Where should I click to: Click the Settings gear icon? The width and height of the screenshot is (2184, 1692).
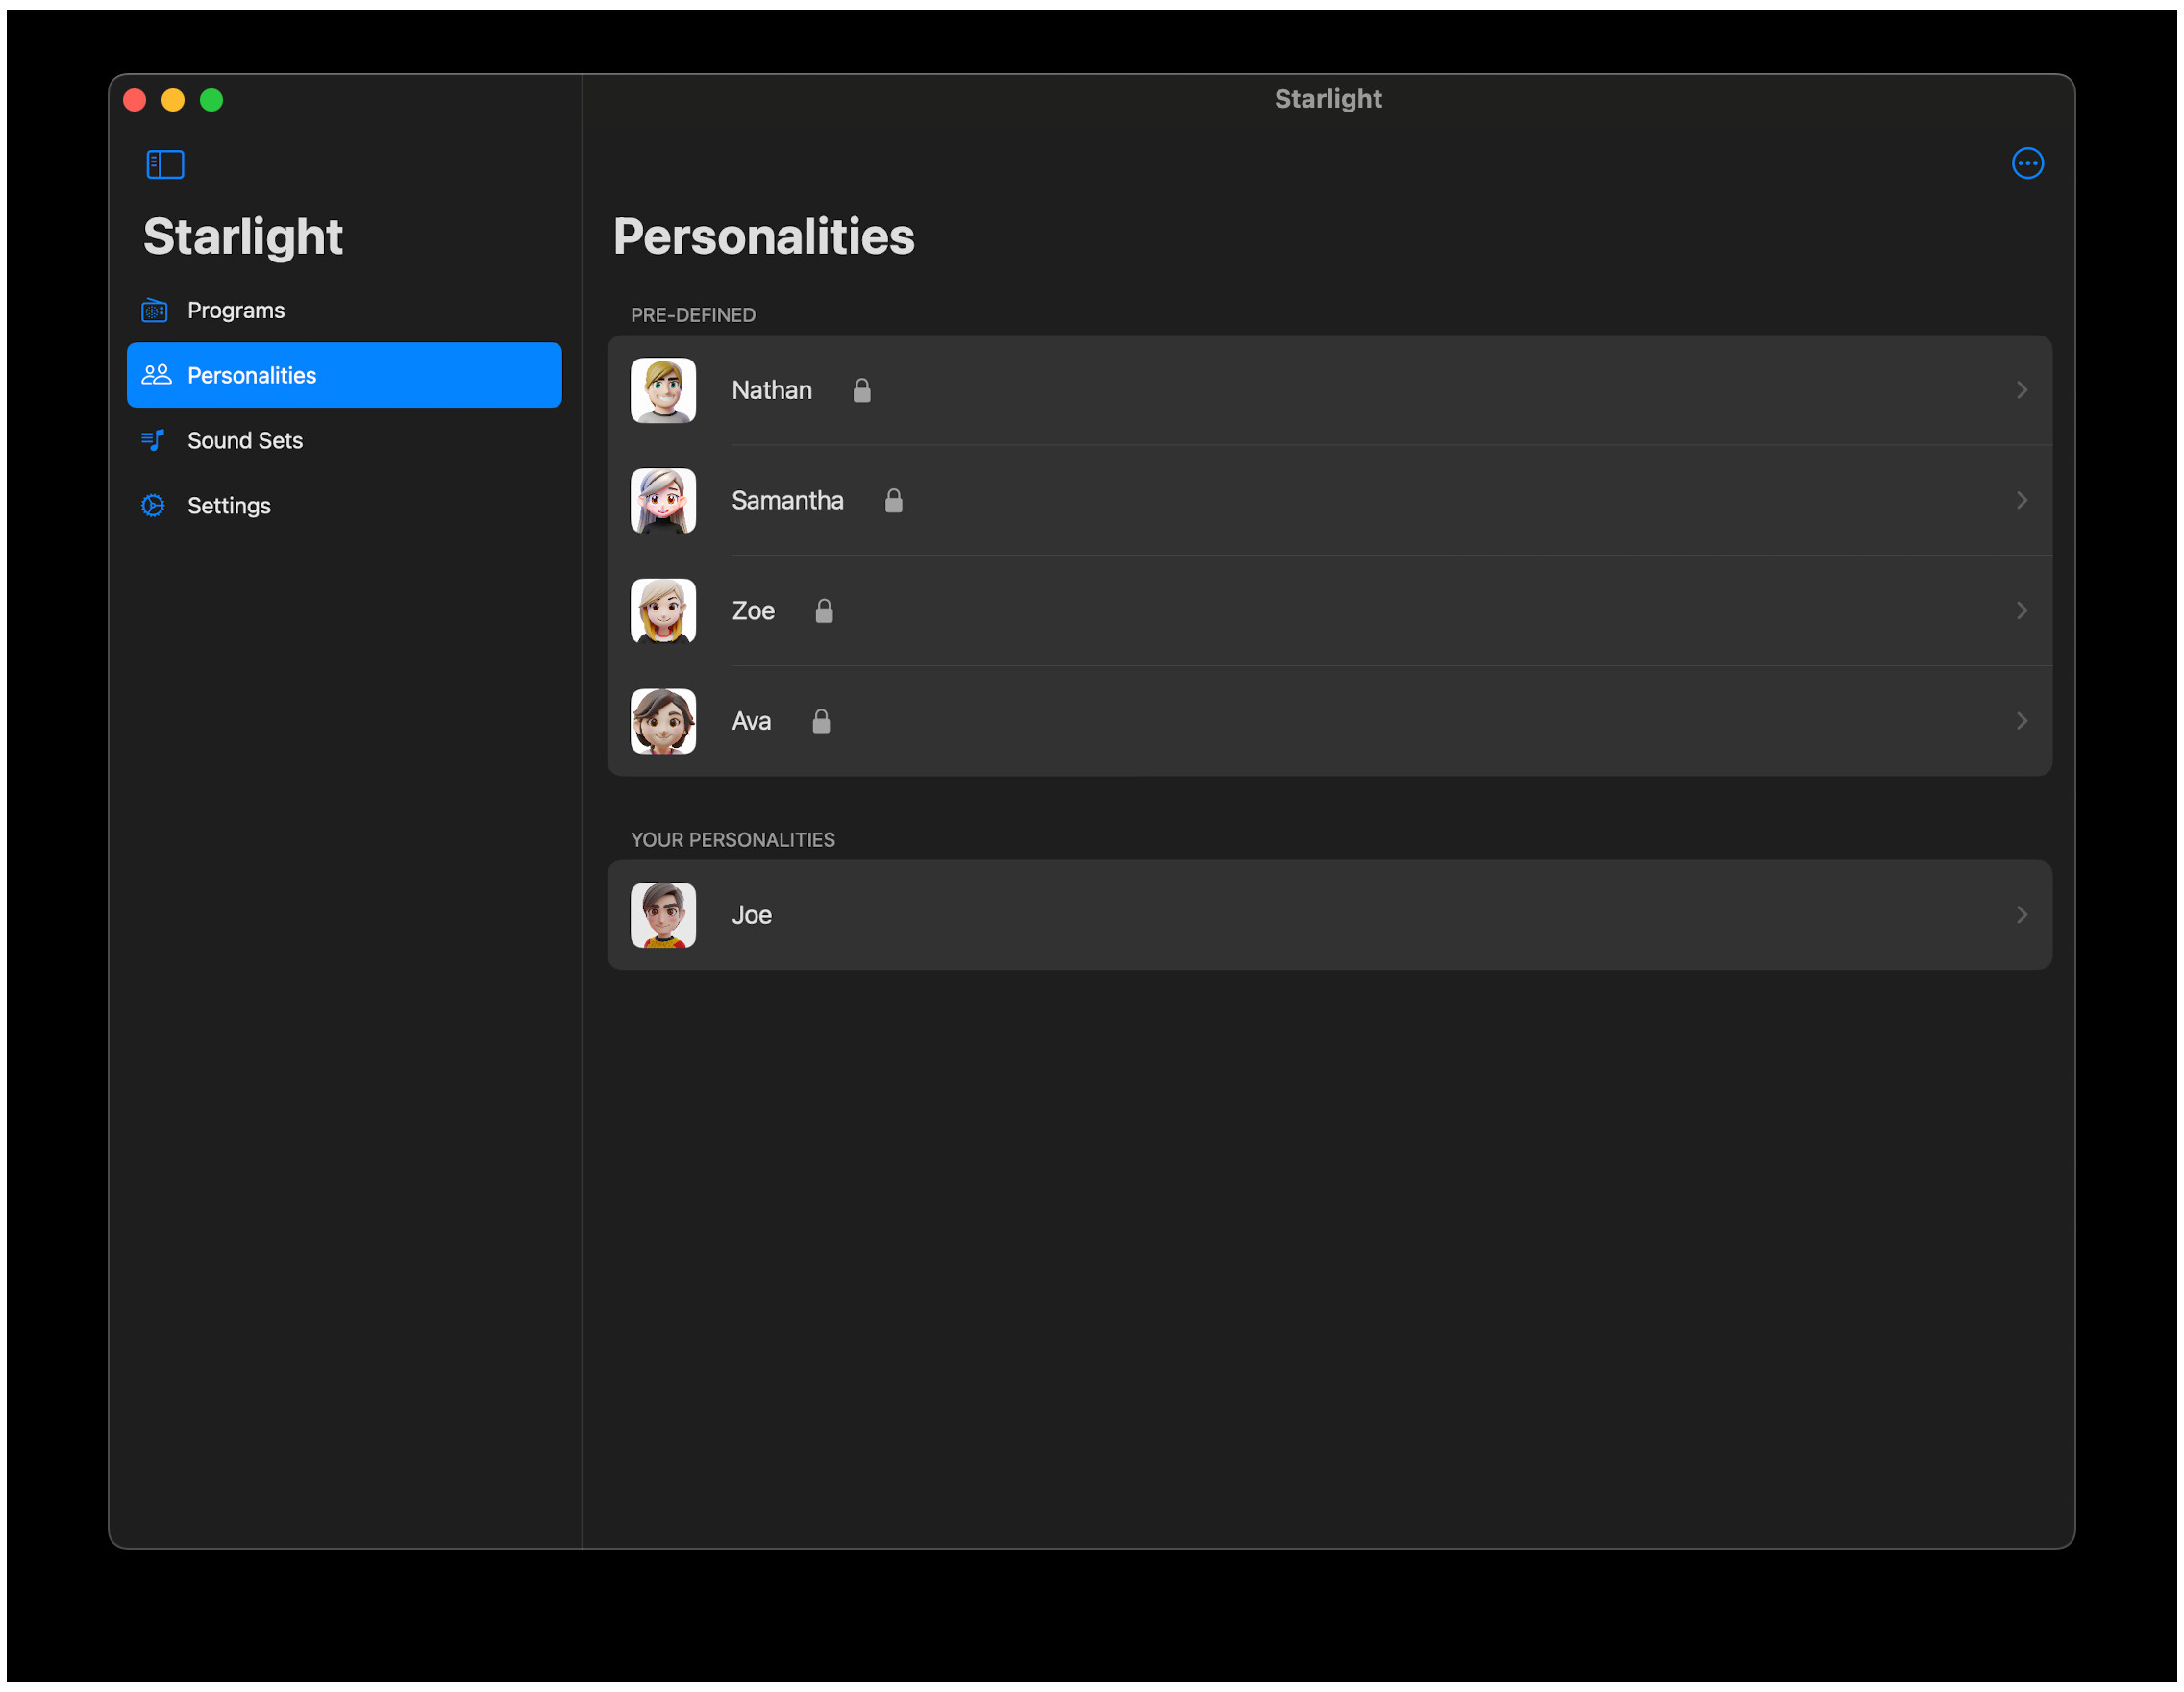click(x=153, y=506)
